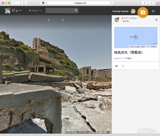160x136 pixels.
Task: Toggle Safari sidebar button
Action: point(24,3)
